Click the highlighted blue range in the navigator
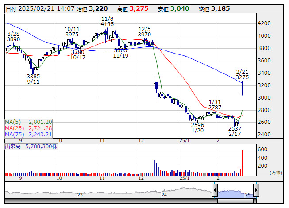Image resolution: width=289 pixels, height=208 pixels. tap(235, 194)
